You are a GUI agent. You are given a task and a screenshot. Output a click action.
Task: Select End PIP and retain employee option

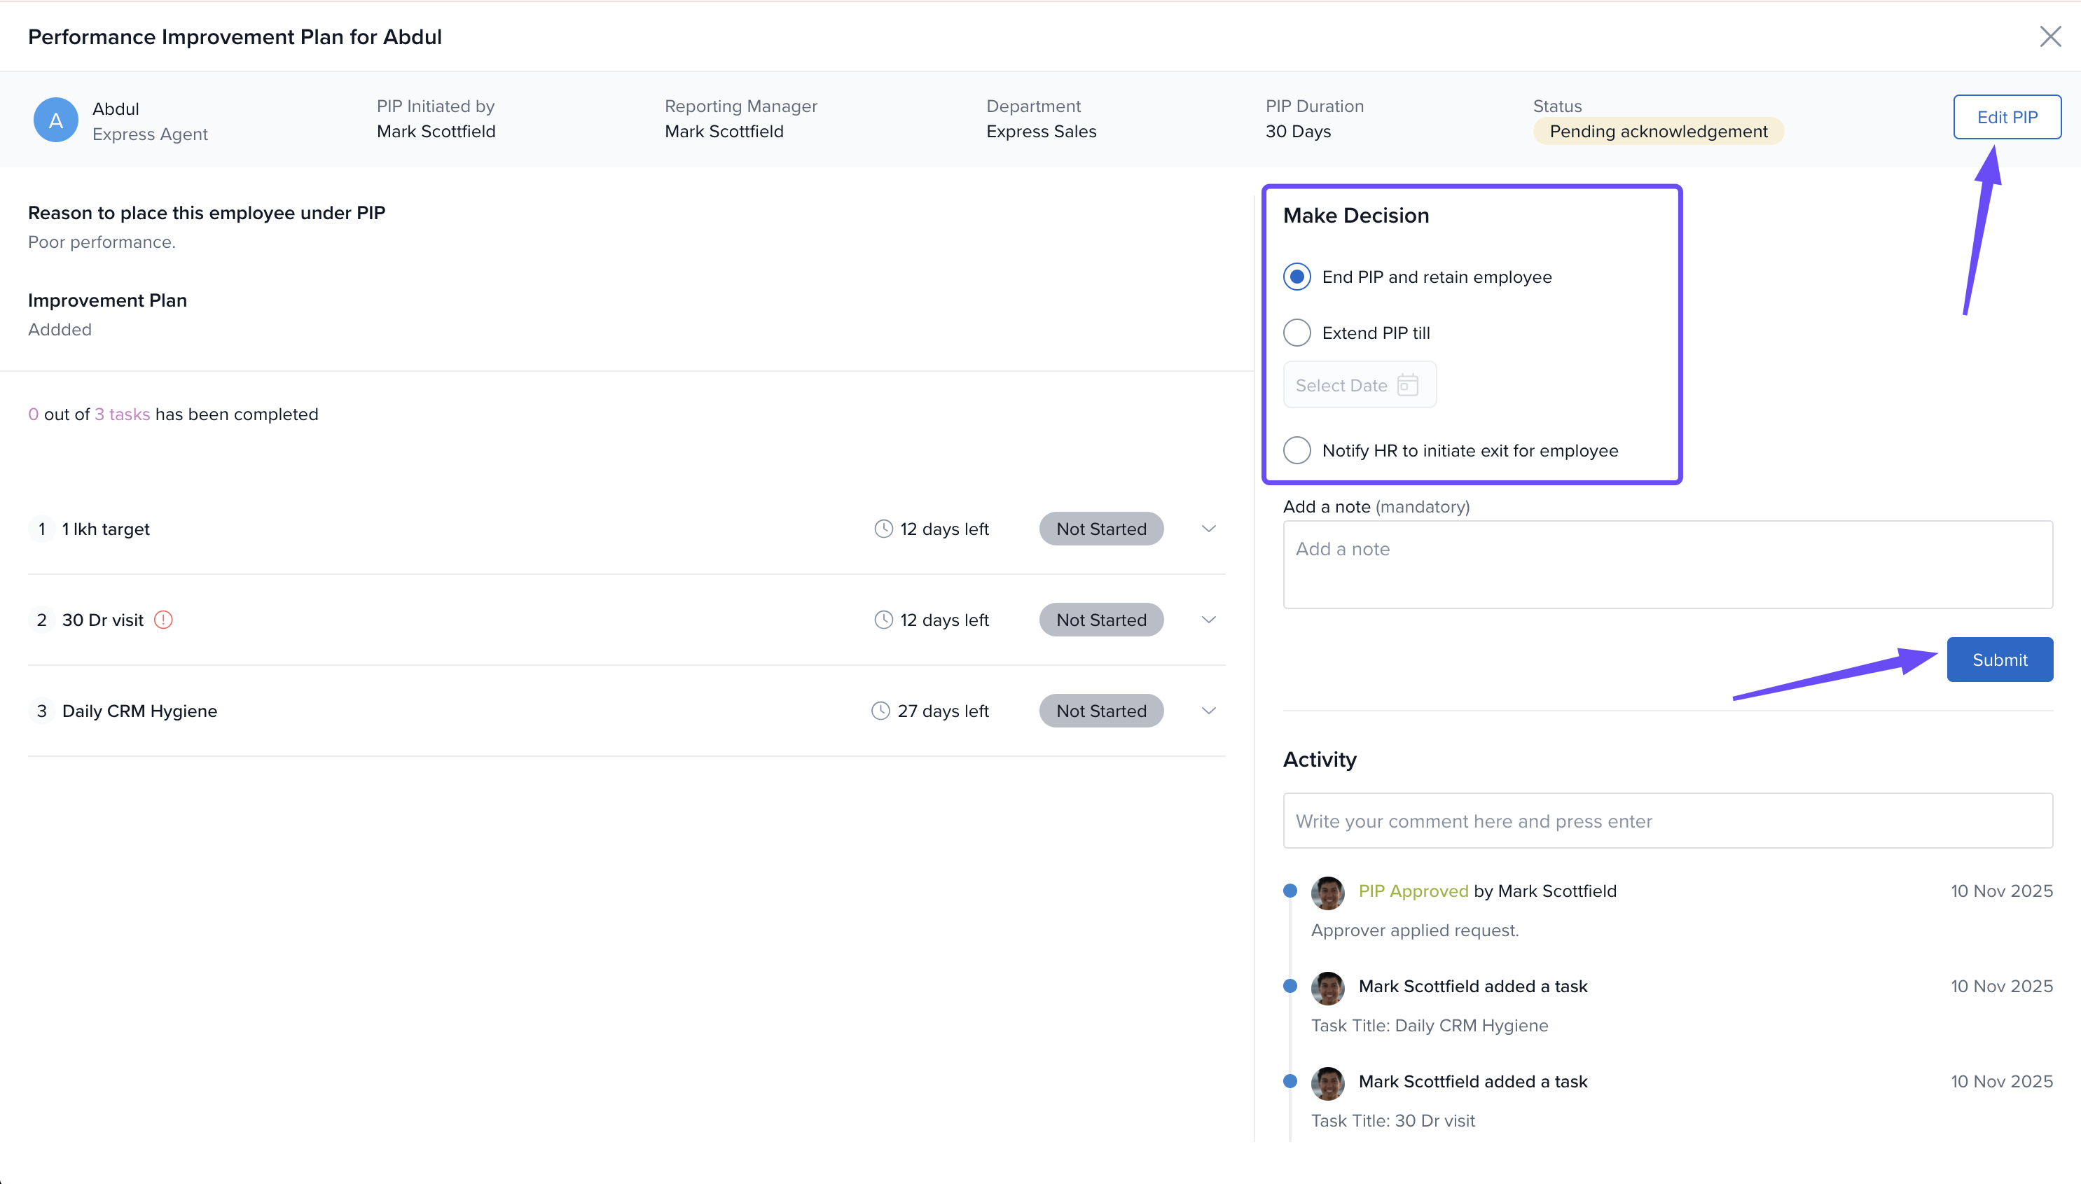[1297, 277]
